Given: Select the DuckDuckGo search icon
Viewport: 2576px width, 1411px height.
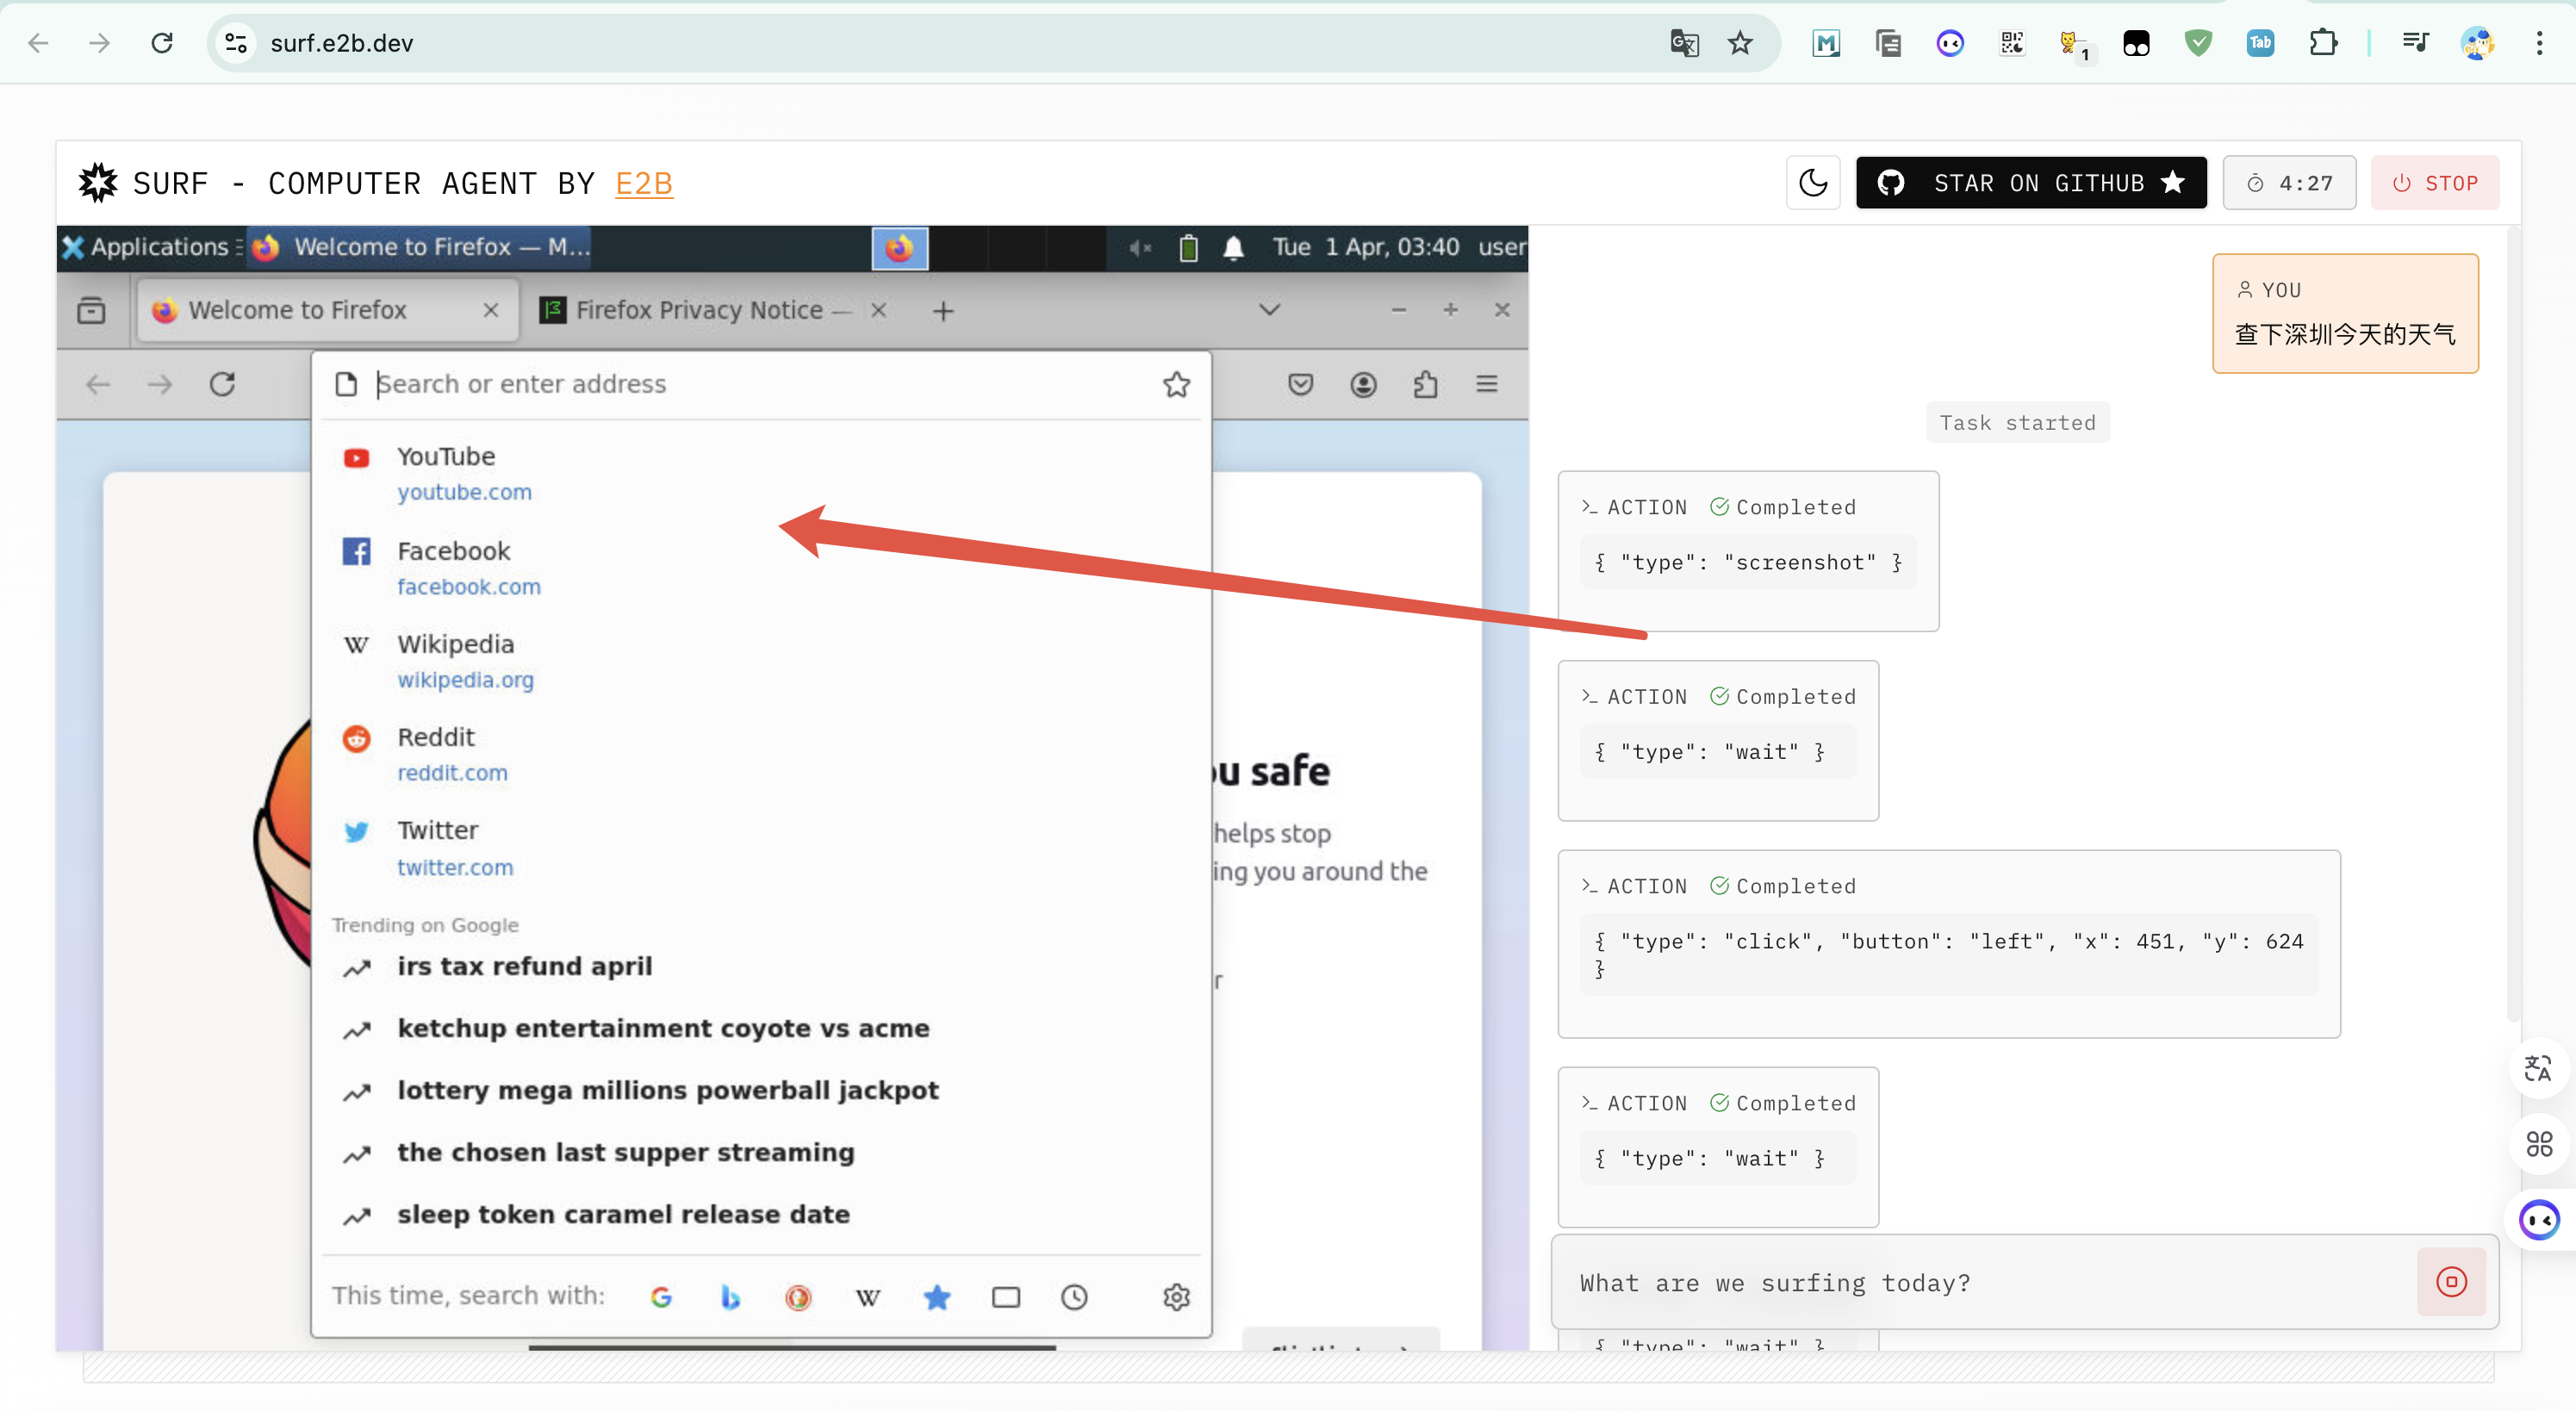Looking at the screenshot, I should (x=798, y=1297).
